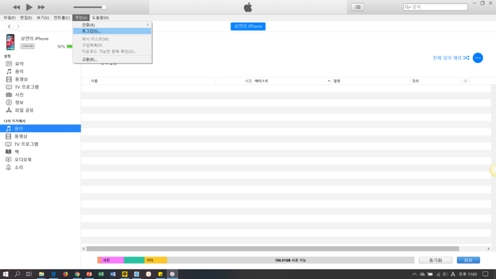This screenshot has height=279, width=496.
Task: Open the notification center icon
Action: (x=485, y=274)
